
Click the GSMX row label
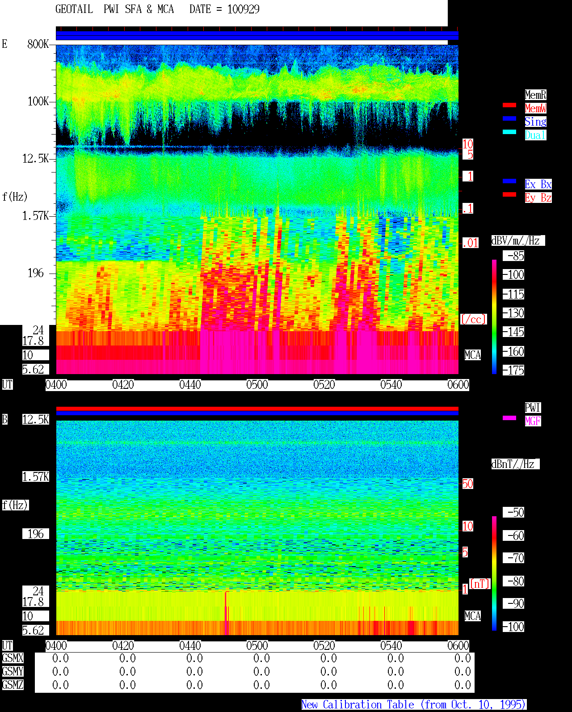[x=13, y=658]
